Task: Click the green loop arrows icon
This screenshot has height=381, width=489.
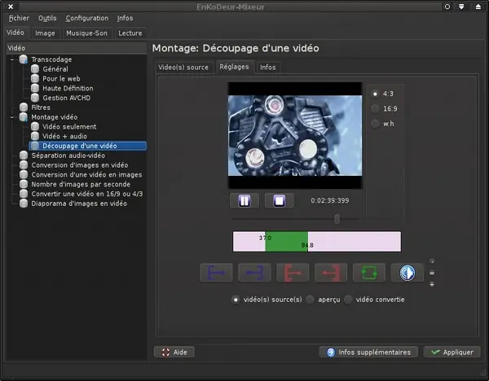Action: [368, 272]
